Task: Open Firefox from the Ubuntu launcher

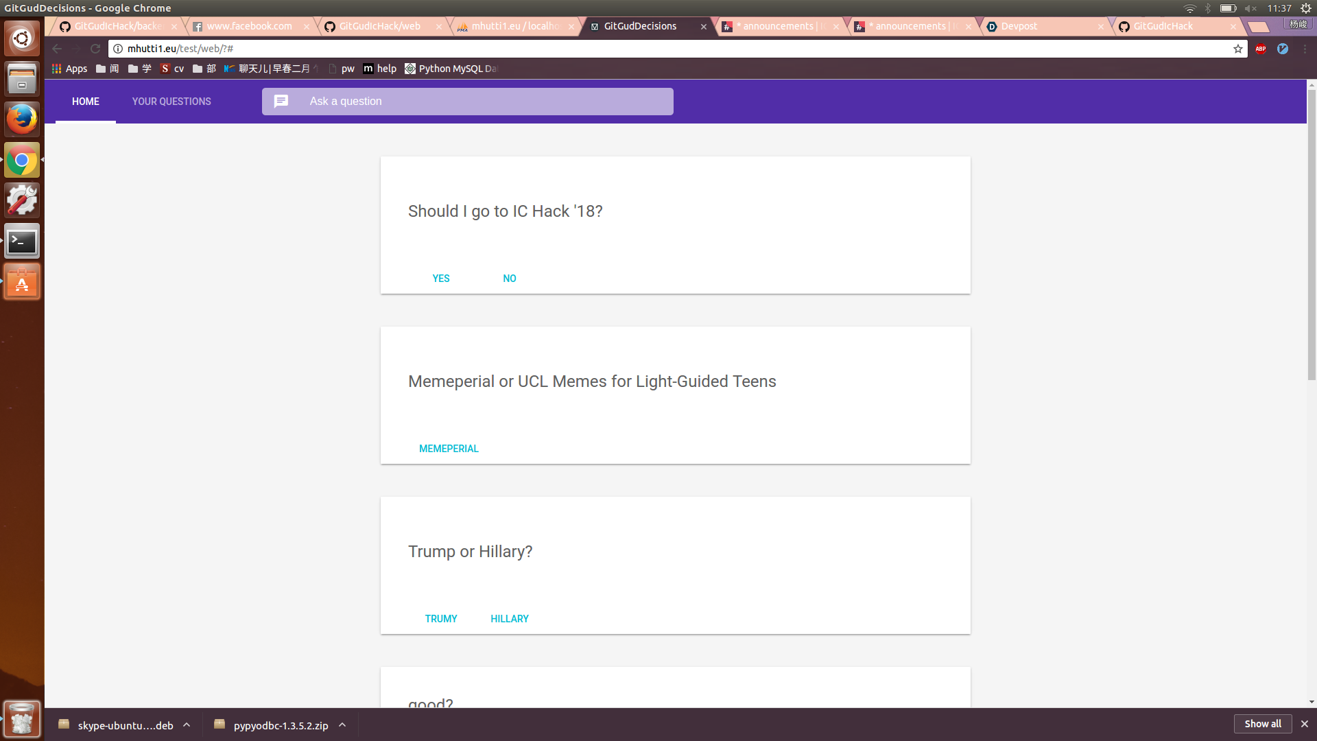Action: (x=22, y=119)
